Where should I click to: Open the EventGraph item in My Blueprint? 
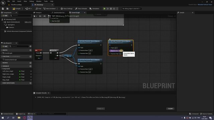tap(8, 53)
